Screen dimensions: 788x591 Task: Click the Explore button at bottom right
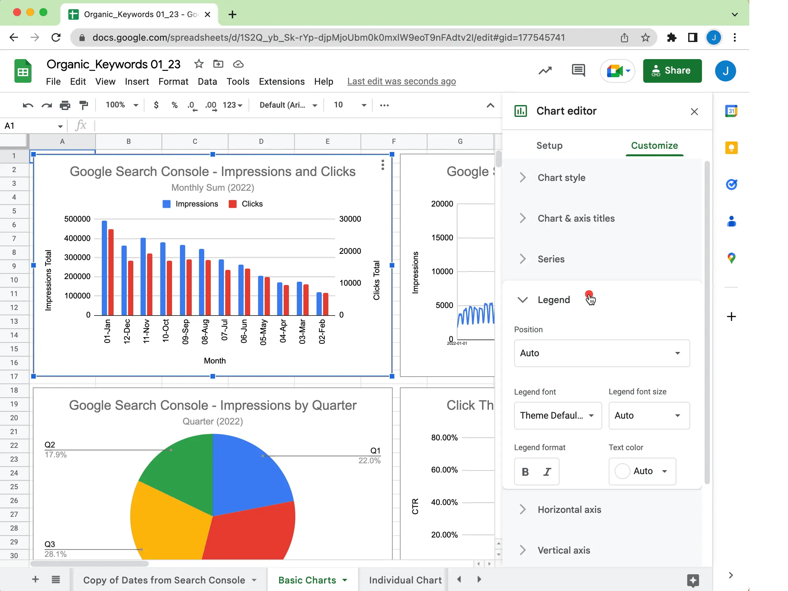(692, 580)
